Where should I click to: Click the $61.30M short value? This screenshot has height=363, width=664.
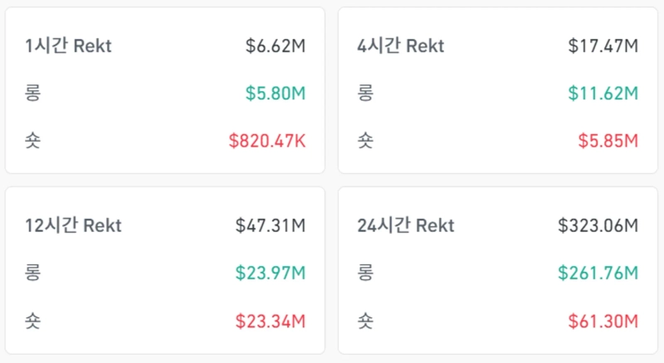[603, 320]
